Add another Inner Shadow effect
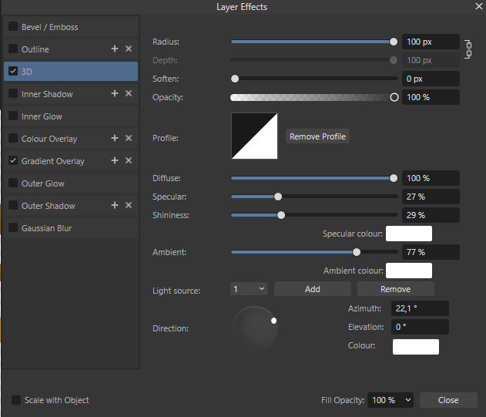486x417 pixels. coord(115,93)
